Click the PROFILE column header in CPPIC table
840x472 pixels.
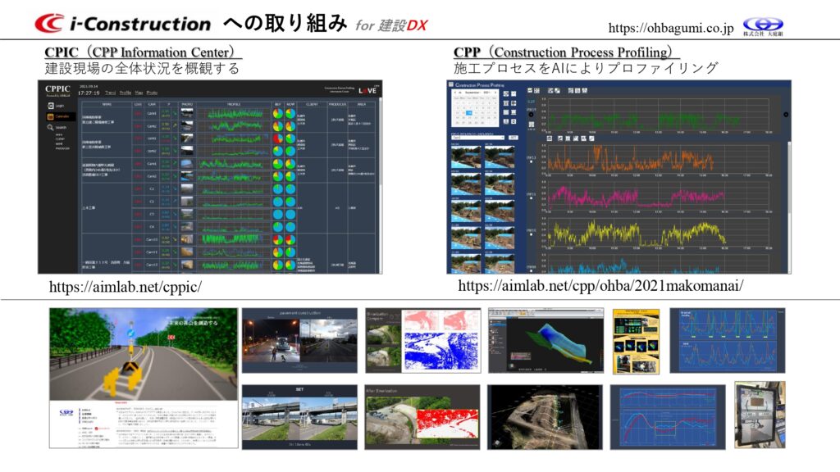click(234, 104)
